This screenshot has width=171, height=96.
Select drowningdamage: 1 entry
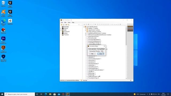[x=94, y=69]
